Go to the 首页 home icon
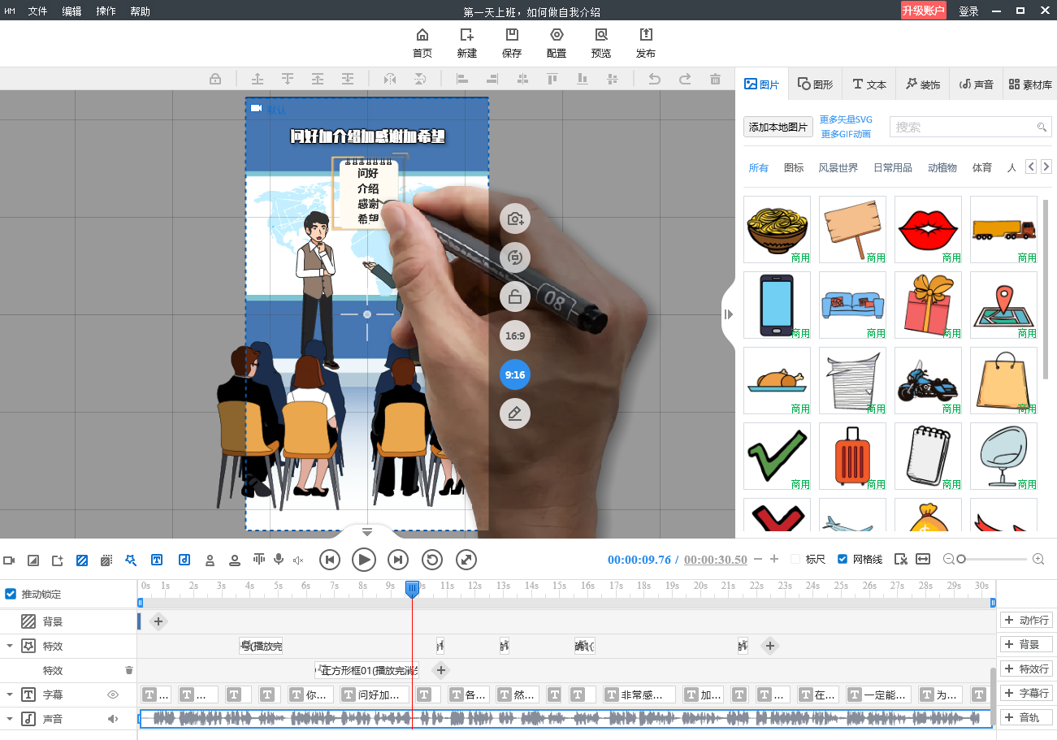 (x=422, y=43)
